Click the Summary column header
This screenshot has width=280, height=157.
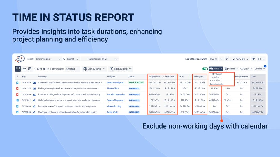pos(42,77)
